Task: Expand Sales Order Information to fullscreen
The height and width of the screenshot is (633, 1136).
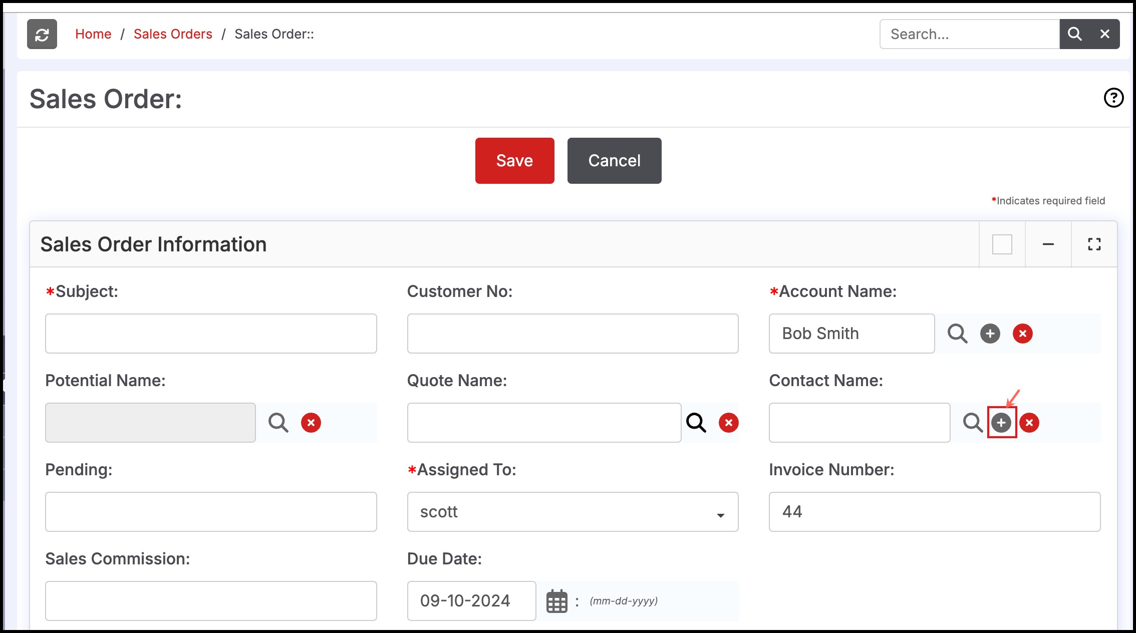Action: 1094,244
